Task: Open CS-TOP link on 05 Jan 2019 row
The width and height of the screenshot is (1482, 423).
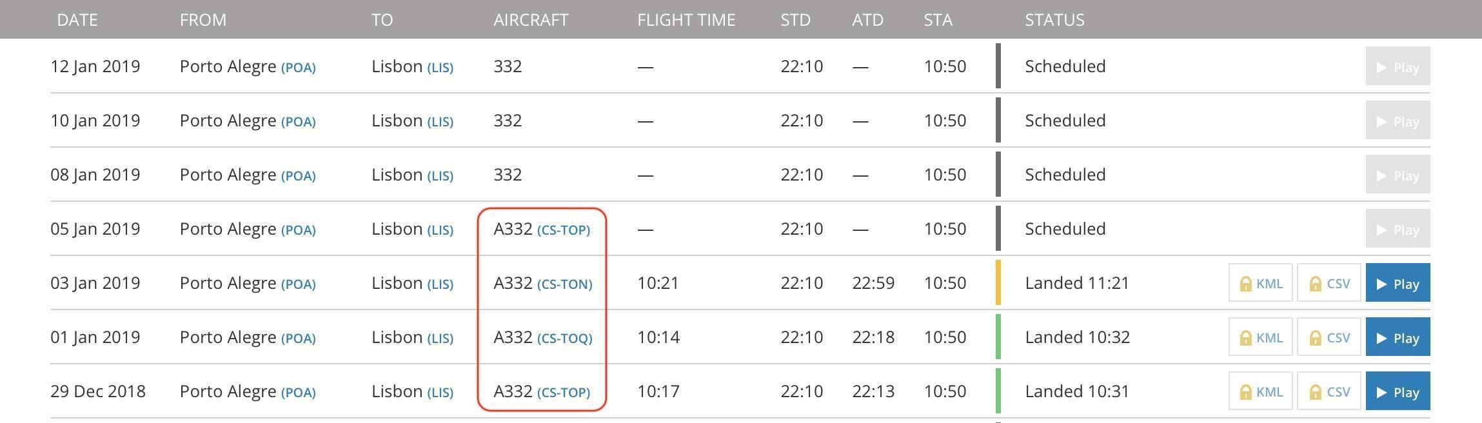Action: pyautogui.click(x=564, y=230)
